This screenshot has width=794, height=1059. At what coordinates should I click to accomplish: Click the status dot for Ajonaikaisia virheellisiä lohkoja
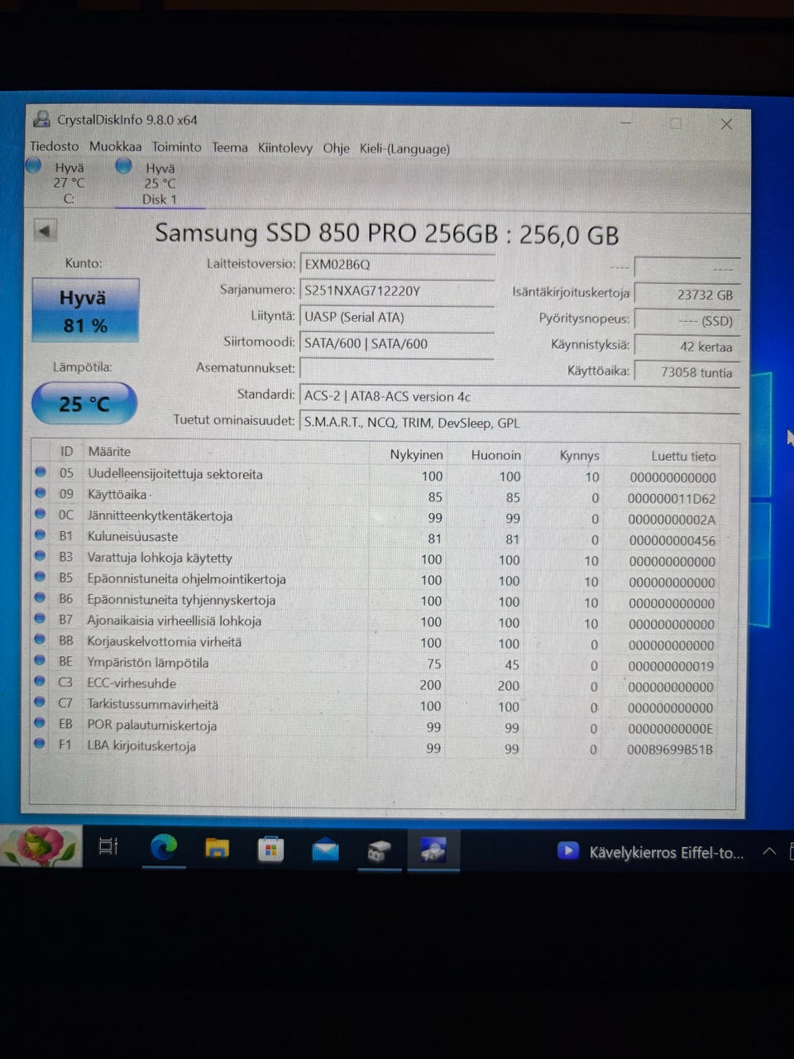click(41, 620)
